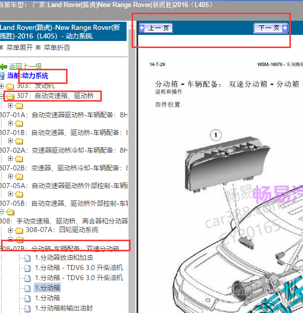This screenshot has height=313, width=303.
Task: Click page icon beside highlighted 1.分动箱
Action: click(27, 288)
